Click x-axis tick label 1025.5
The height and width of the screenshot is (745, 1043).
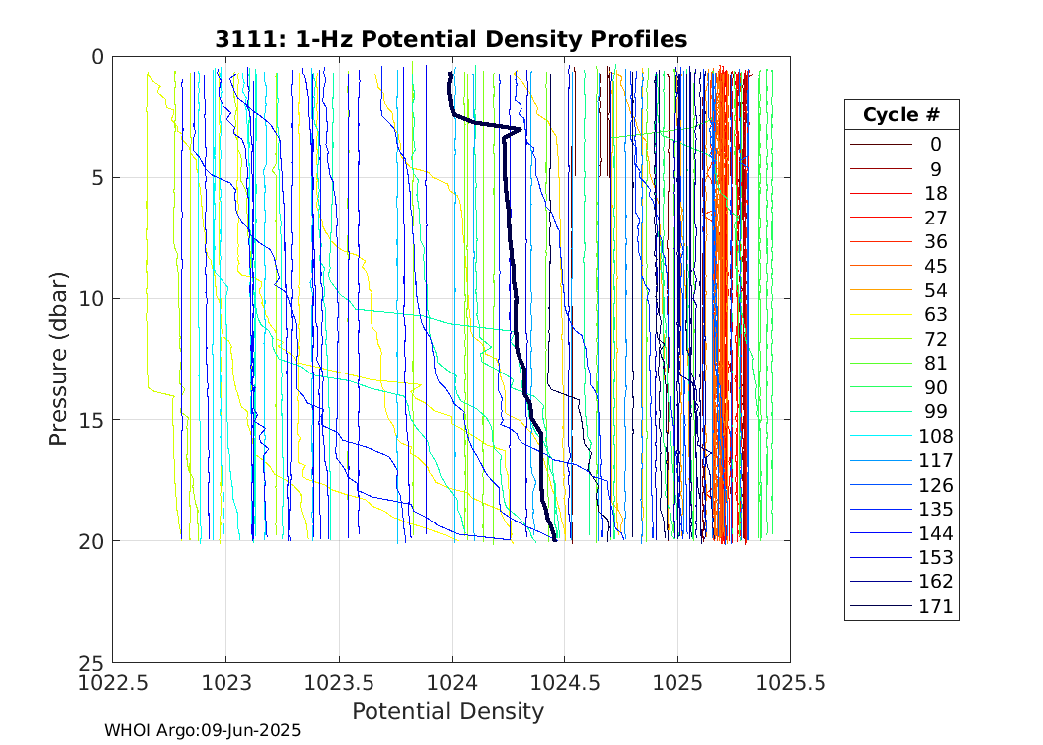(x=791, y=683)
